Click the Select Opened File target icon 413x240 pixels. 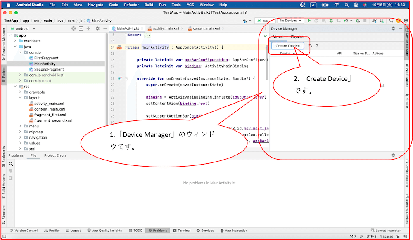[x=74, y=28]
